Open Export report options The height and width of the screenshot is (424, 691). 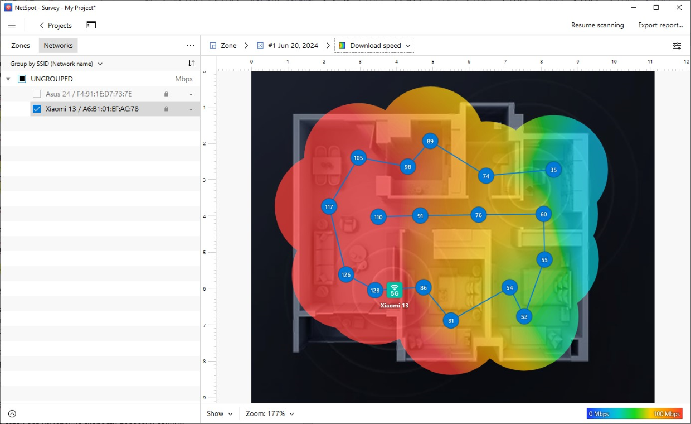point(661,25)
